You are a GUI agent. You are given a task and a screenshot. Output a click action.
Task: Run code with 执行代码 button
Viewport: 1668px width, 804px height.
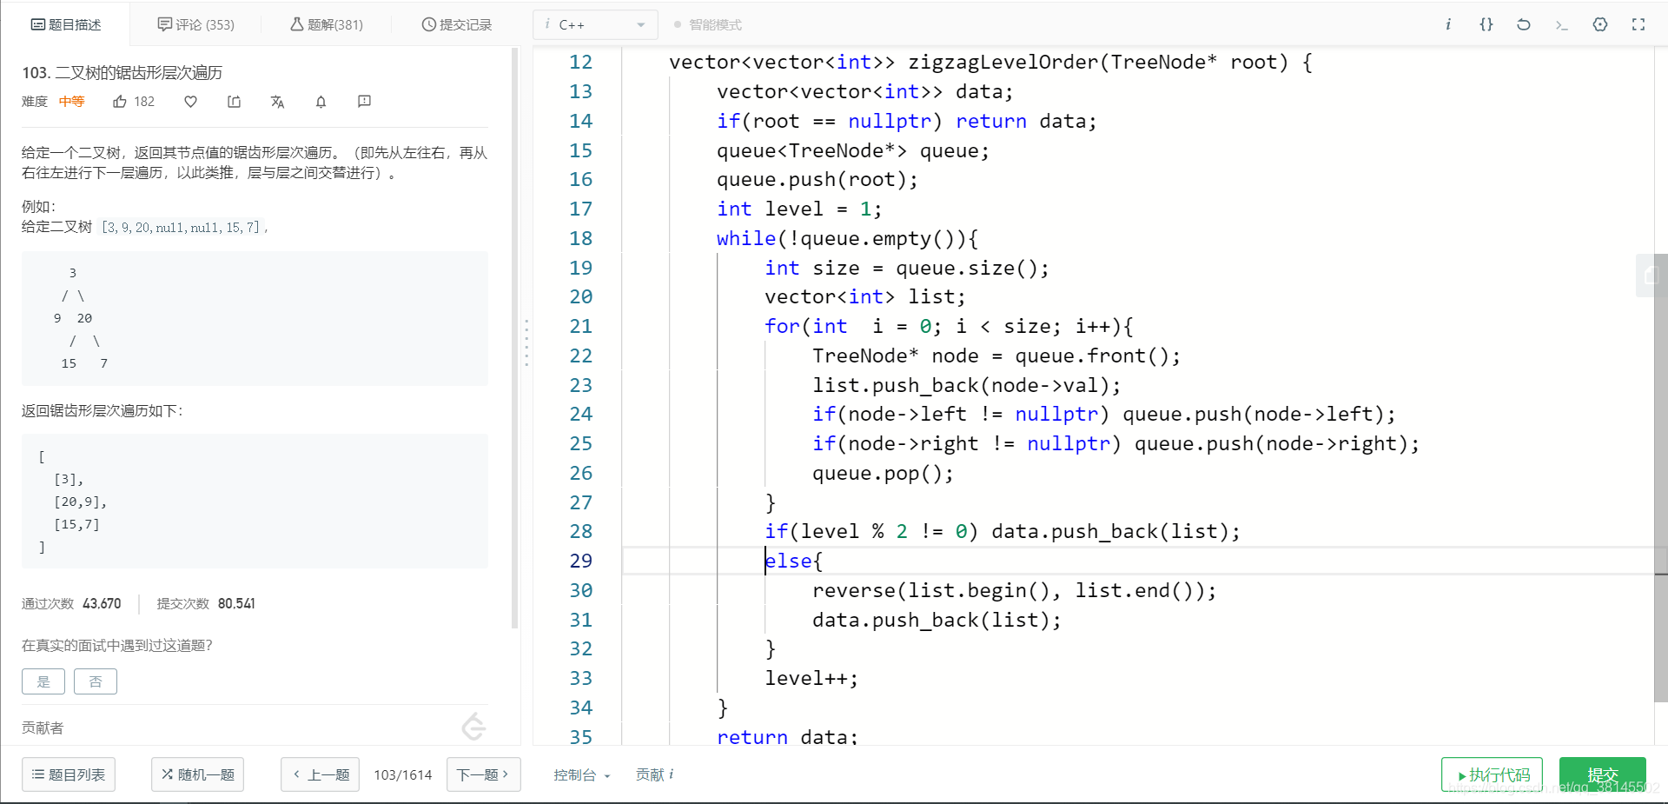1492,774
